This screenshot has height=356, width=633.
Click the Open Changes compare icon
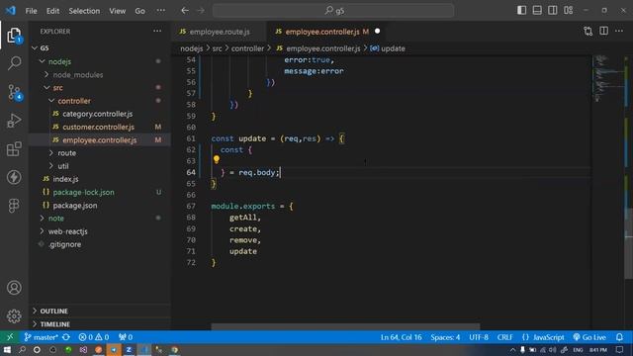588,31
